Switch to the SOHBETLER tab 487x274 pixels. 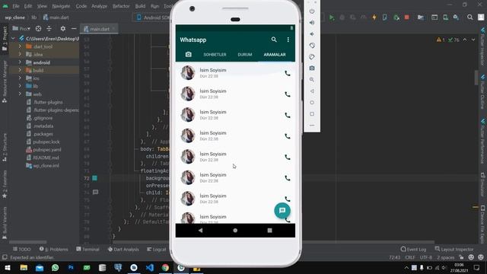215,54
